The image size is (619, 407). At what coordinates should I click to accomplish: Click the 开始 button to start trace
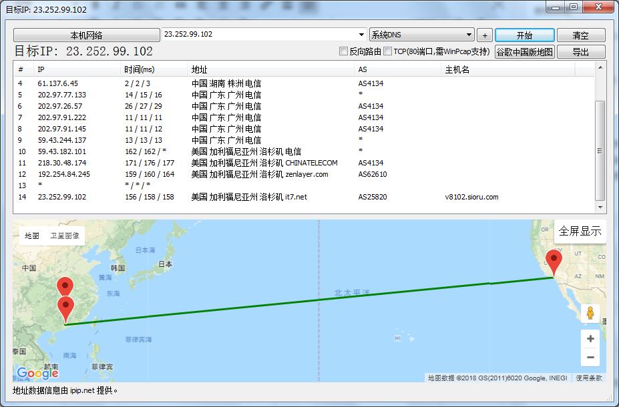click(524, 35)
